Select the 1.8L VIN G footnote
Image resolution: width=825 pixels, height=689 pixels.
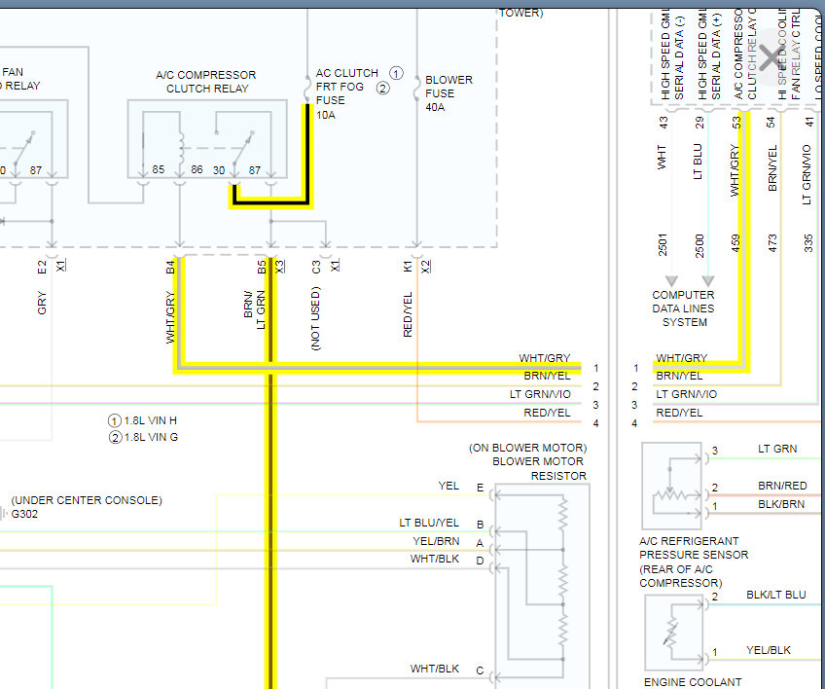(143, 437)
